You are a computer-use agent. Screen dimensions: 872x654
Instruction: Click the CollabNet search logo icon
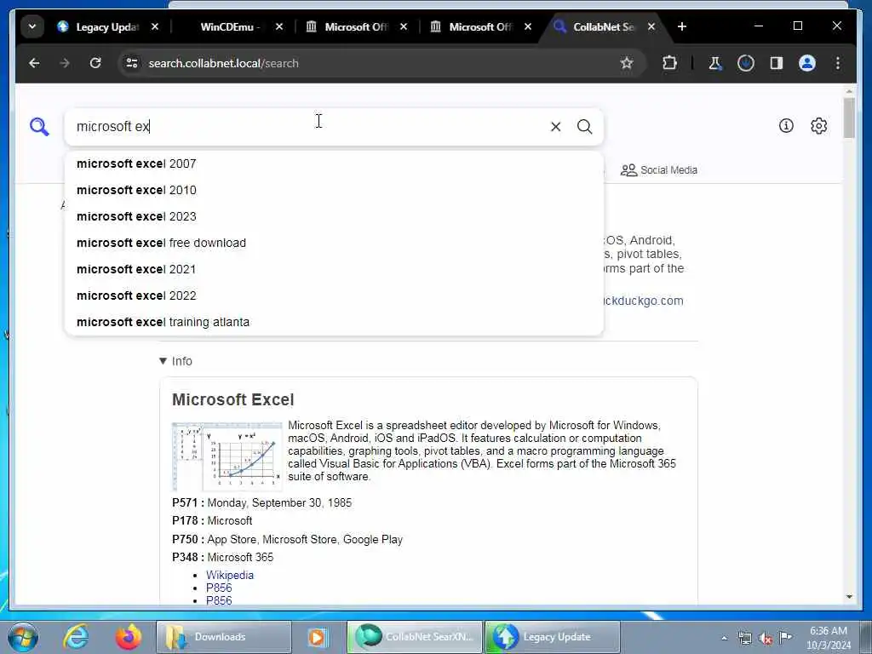pos(39,127)
